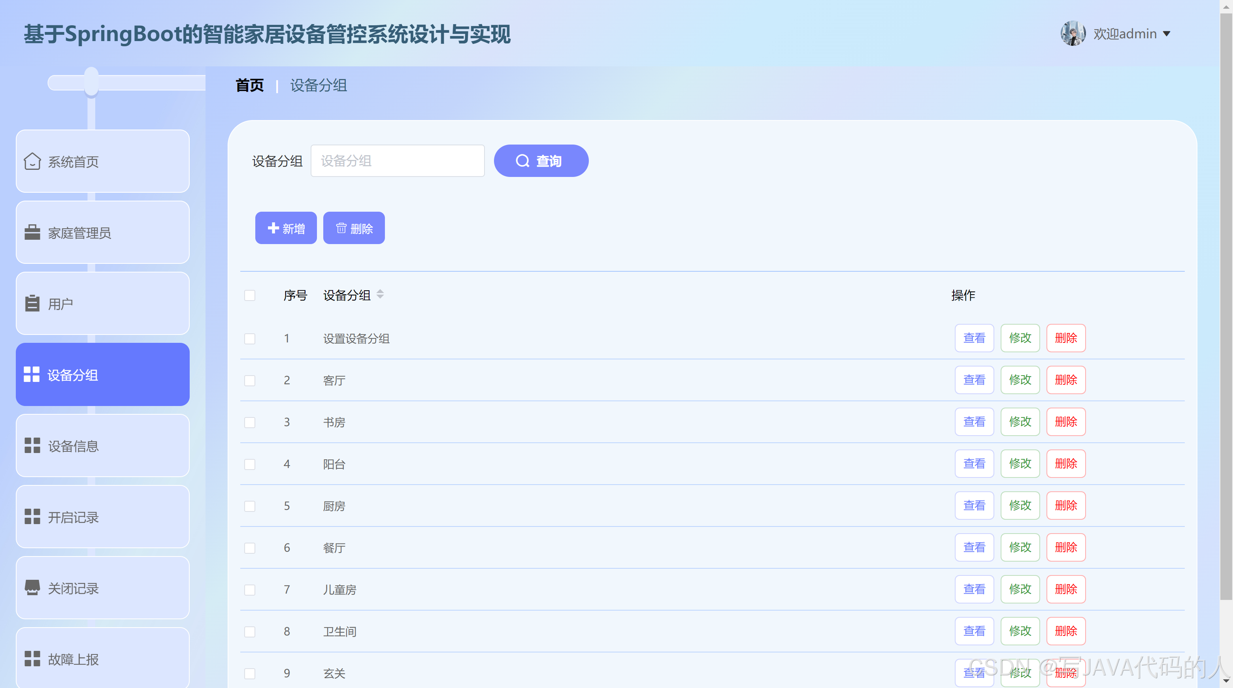
Task: Click 查看 for row 设置设备分组
Action: (974, 338)
